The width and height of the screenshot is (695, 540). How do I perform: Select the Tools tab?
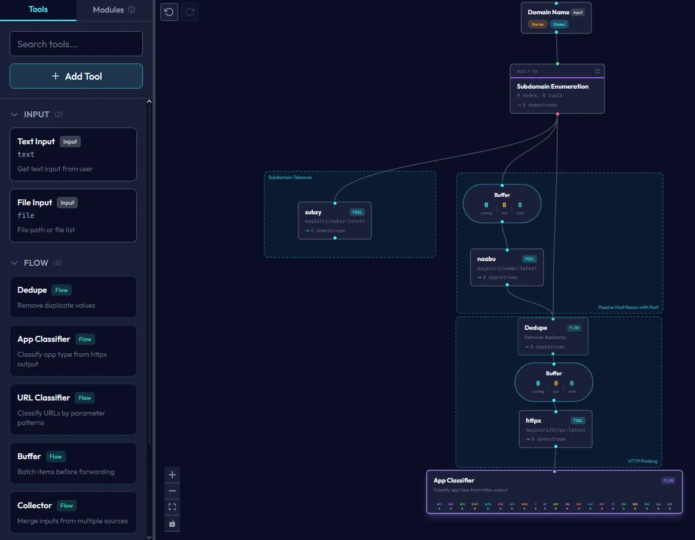pos(38,10)
